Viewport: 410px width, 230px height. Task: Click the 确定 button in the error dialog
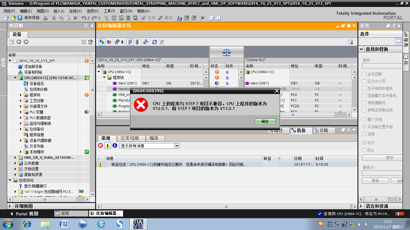(265, 121)
